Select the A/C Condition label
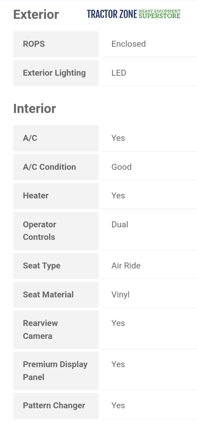 coord(49,167)
